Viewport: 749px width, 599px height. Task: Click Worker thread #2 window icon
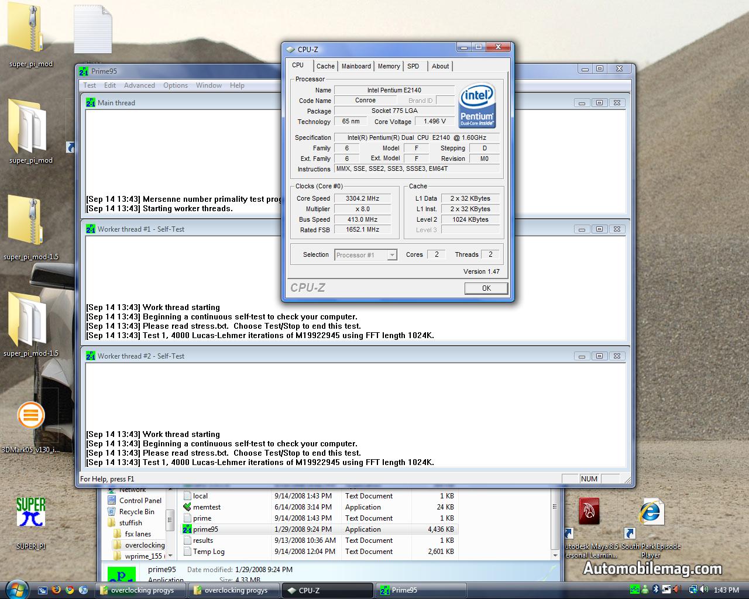click(x=90, y=356)
